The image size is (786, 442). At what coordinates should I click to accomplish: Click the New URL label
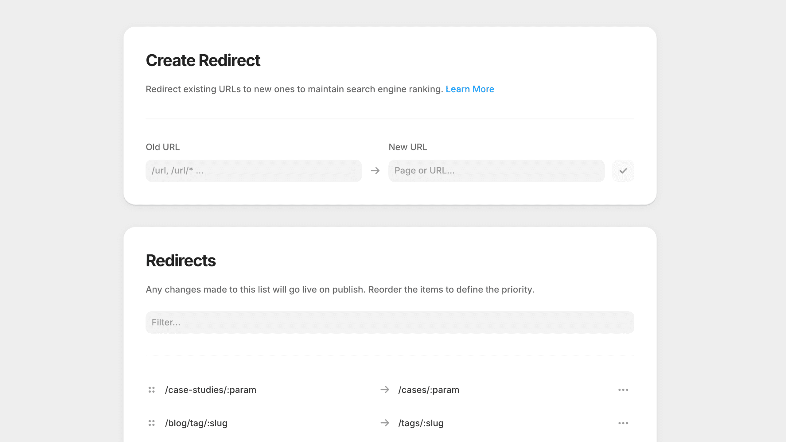coord(408,147)
